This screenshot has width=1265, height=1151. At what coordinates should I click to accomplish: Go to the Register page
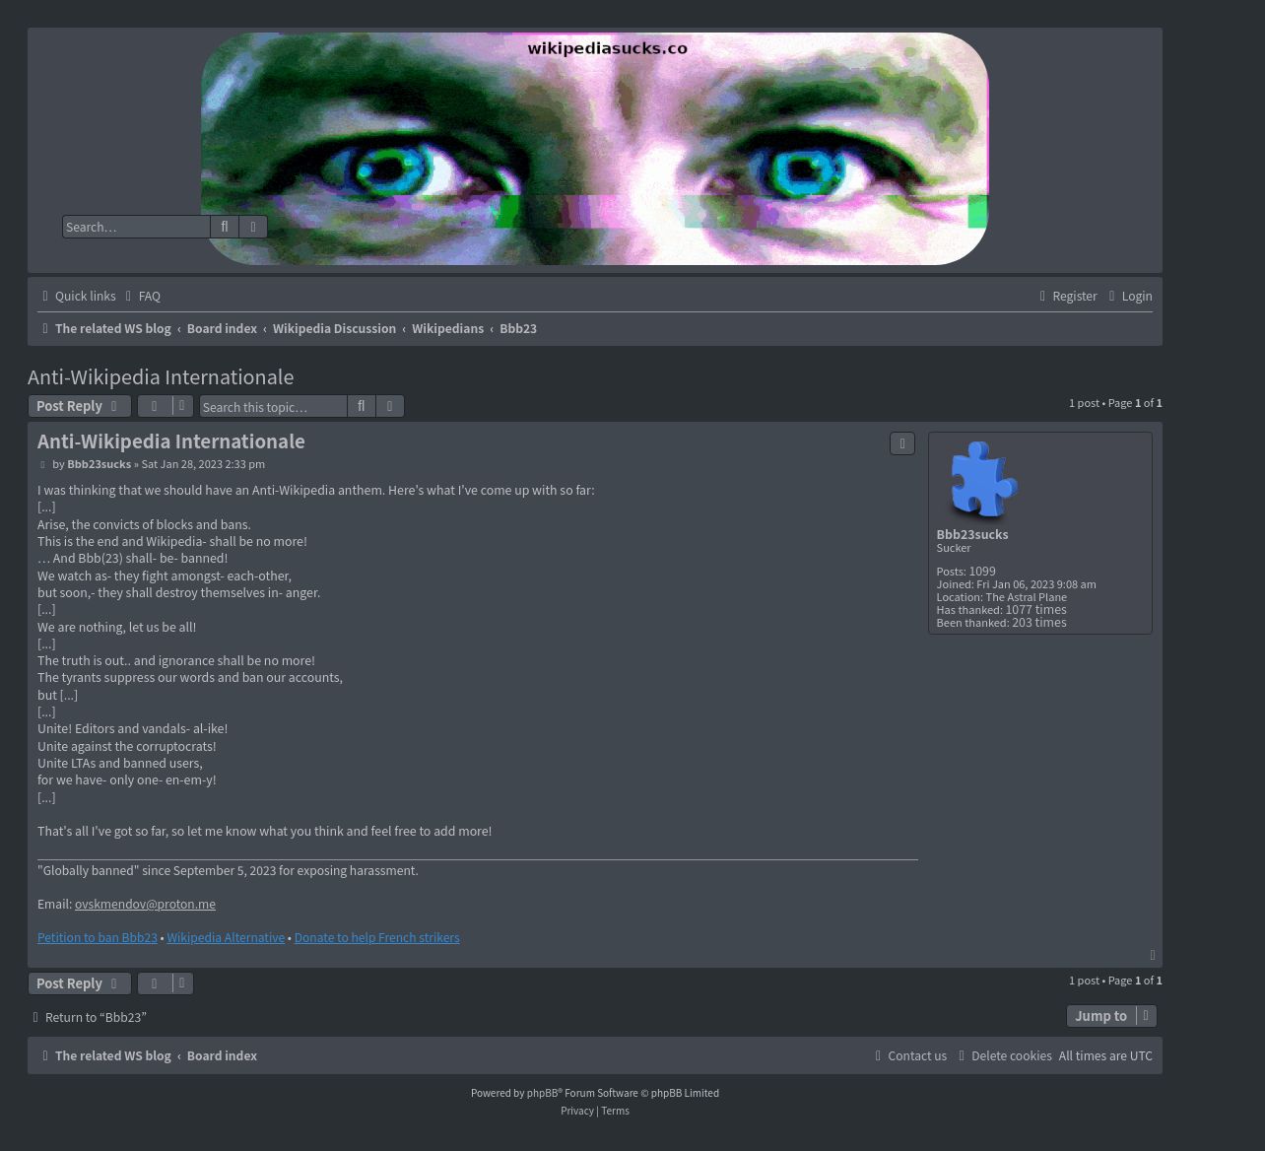click(1067, 296)
